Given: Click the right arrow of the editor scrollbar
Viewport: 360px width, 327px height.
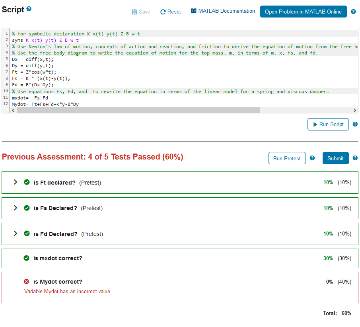Looking at the screenshot, I should [355, 110].
